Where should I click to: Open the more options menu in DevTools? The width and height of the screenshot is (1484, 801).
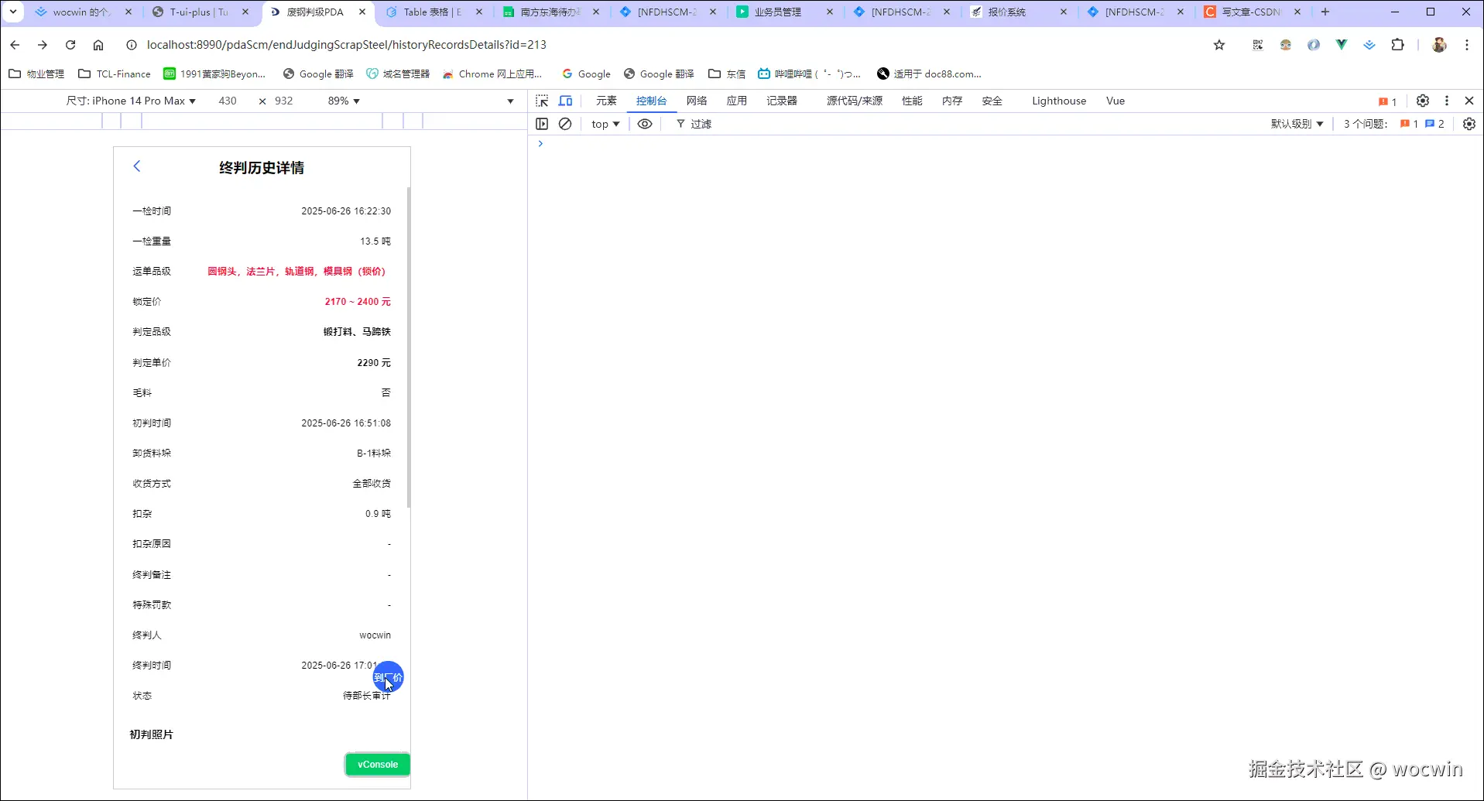(x=1446, y=101)
